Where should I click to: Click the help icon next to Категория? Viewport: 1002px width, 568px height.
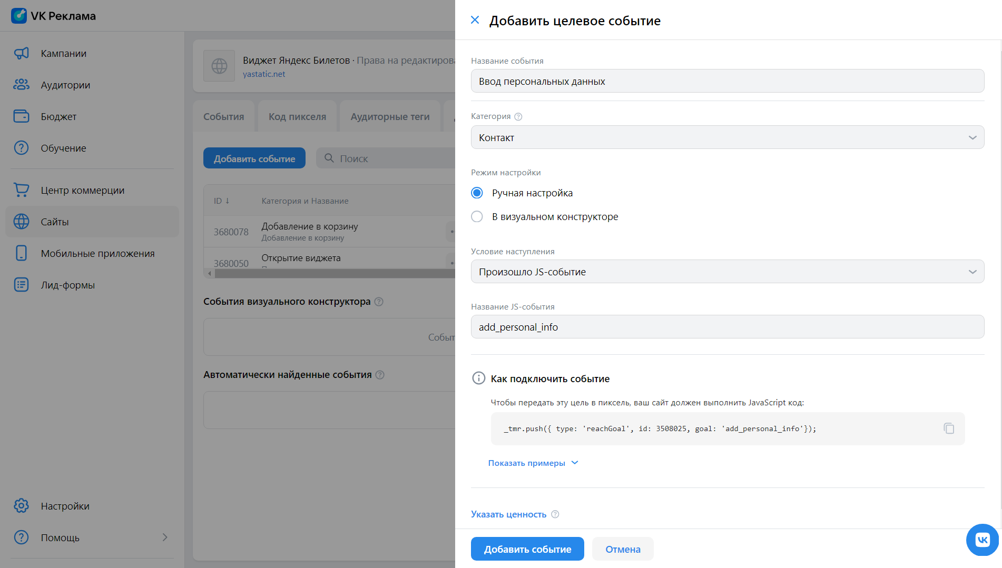pos(518,117)
